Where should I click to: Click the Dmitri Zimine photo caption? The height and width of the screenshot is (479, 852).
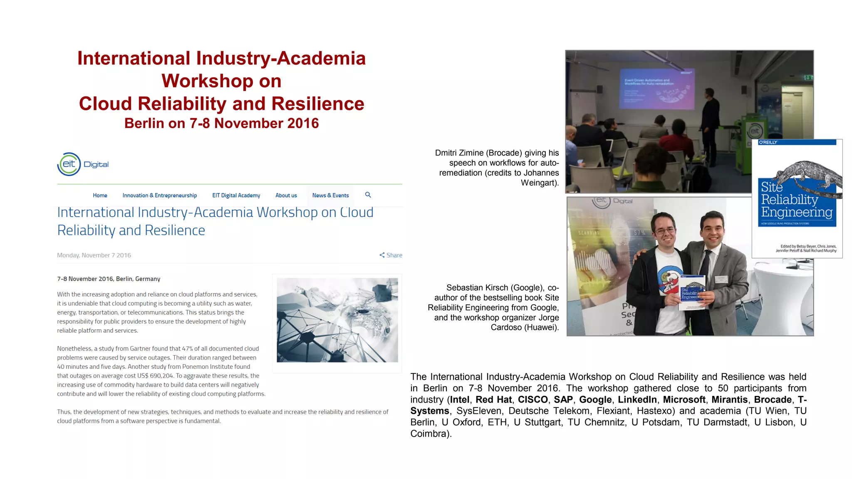coord(497,168)
